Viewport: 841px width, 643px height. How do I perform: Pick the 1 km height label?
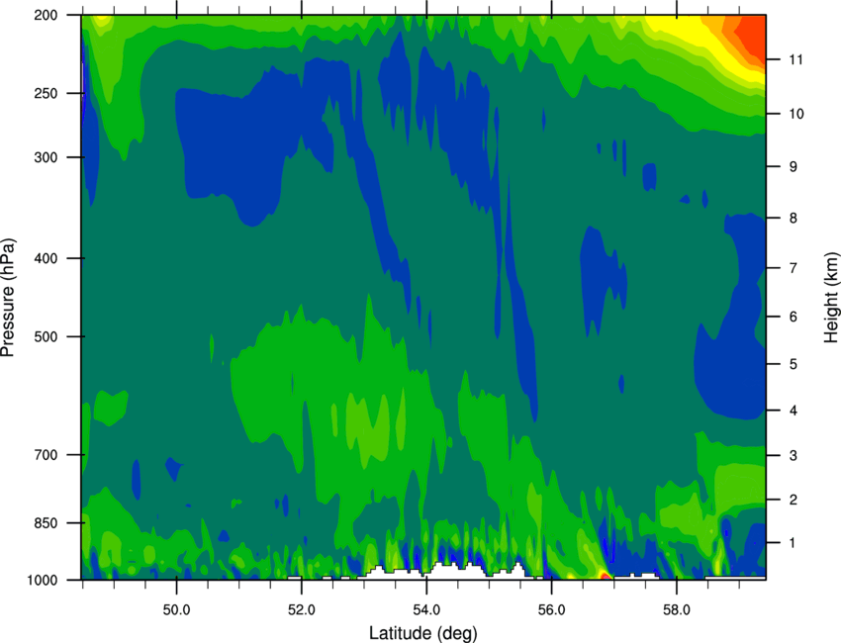(x=794, y=543)
